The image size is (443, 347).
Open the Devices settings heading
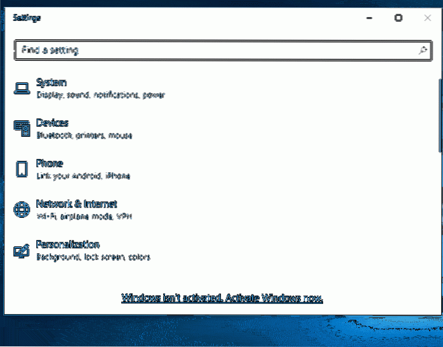[x=52, y=123]
